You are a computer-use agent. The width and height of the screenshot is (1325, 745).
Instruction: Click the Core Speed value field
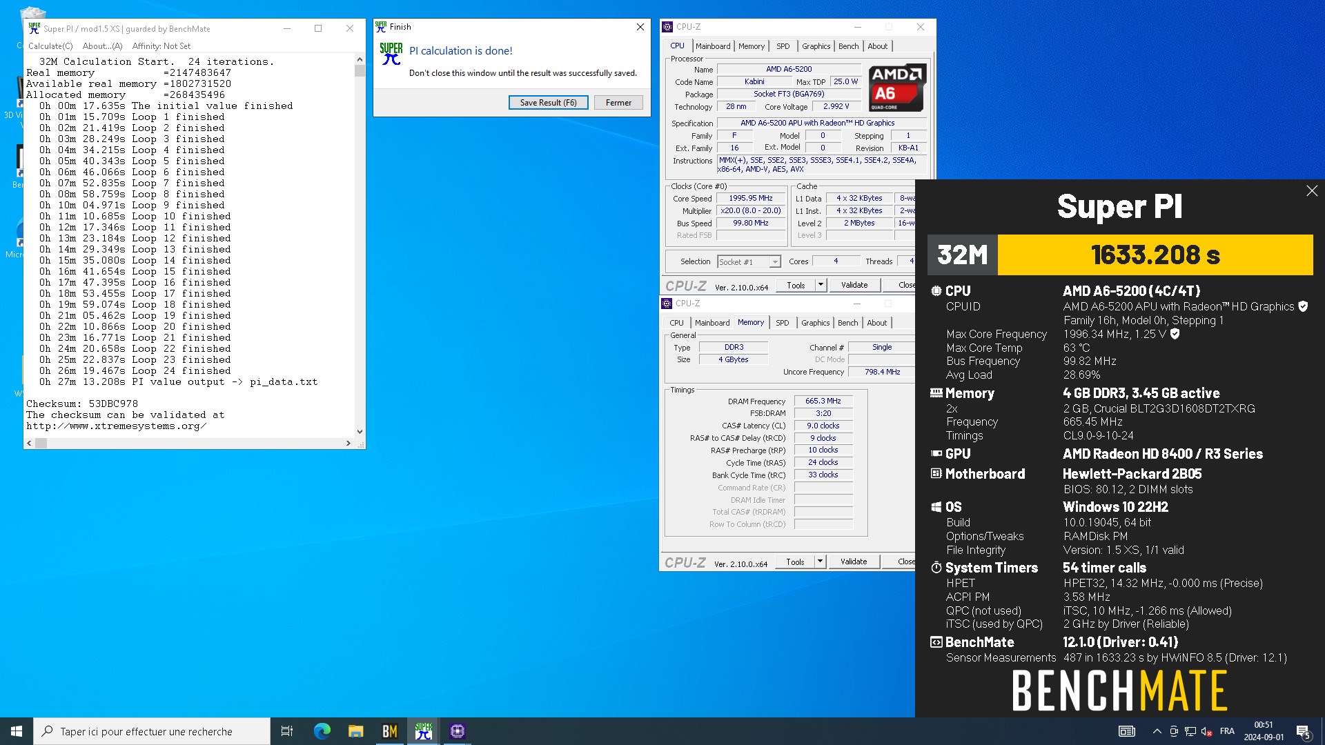(x=751, y=199)
